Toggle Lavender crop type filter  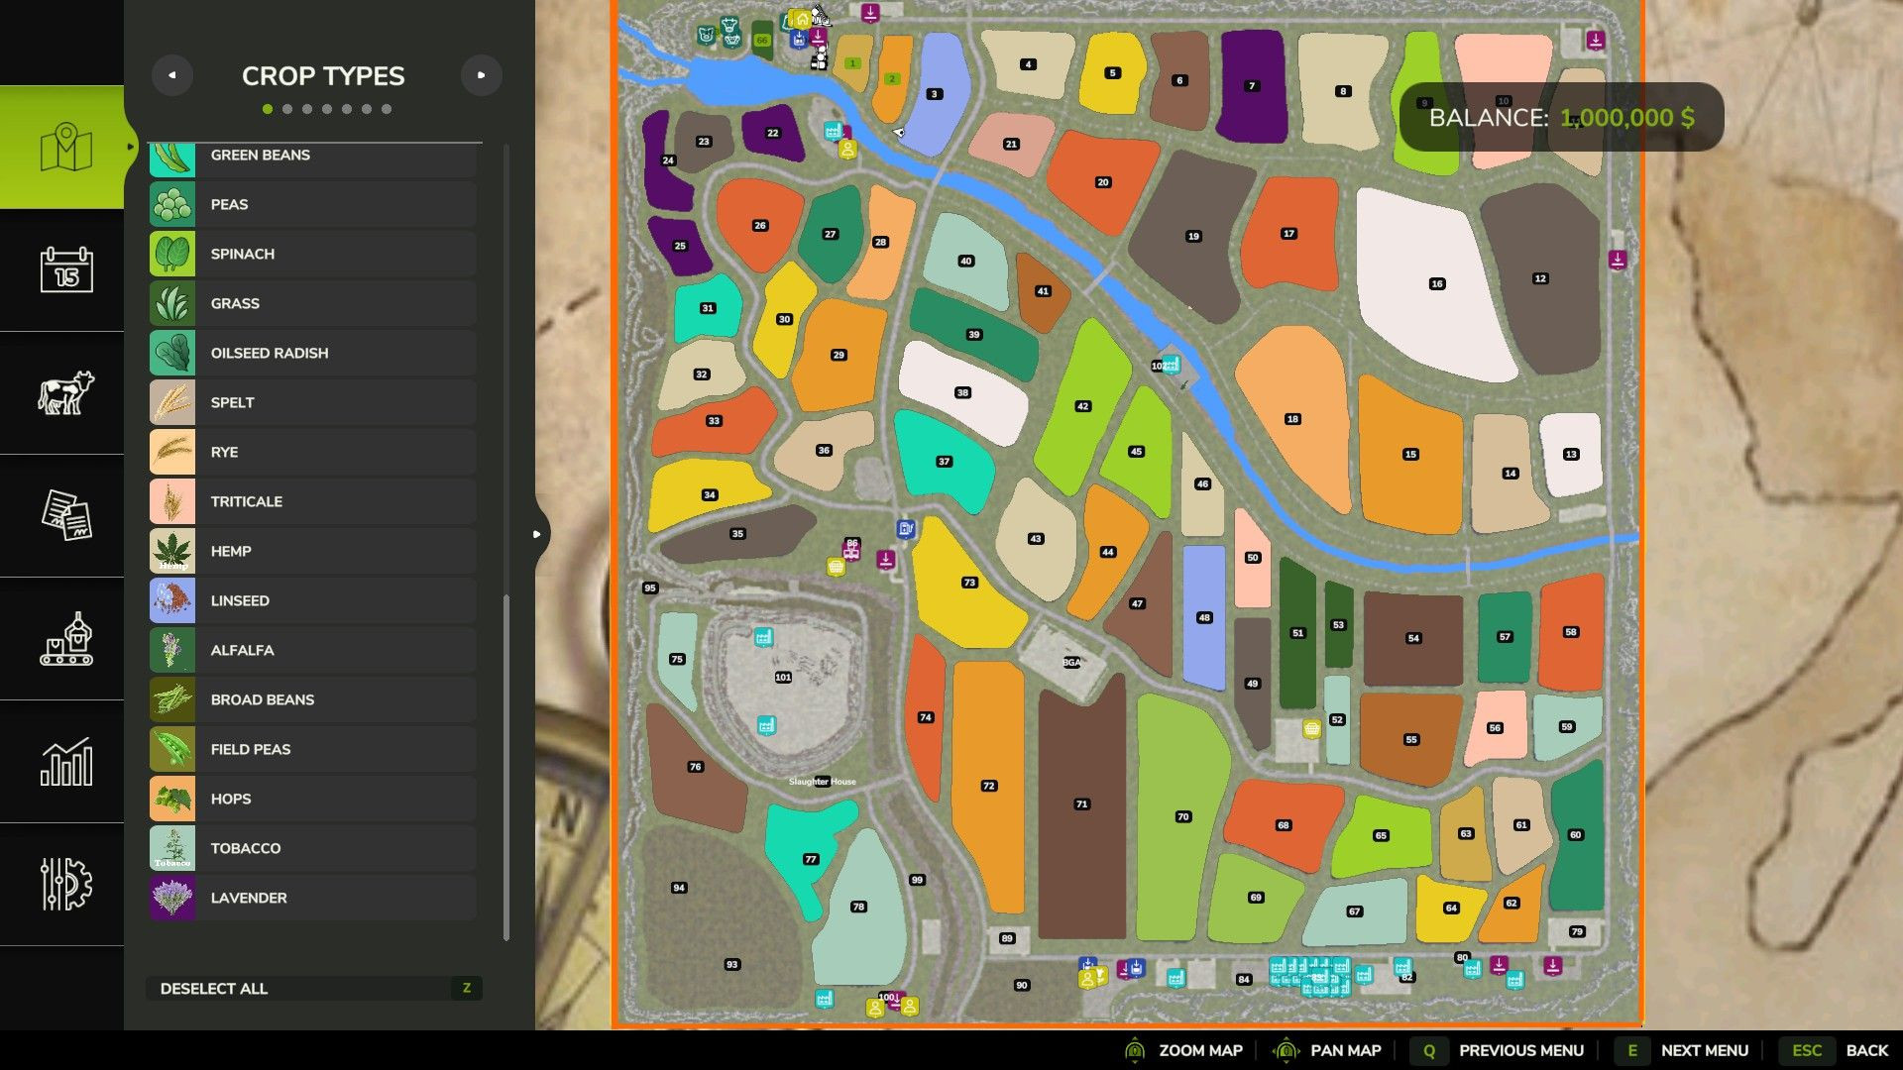pyautogui.click(x=313, y=898)
